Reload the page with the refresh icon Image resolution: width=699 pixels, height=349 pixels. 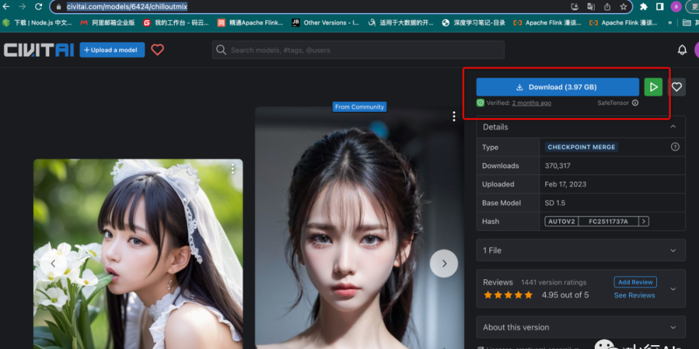click(39, 6)
